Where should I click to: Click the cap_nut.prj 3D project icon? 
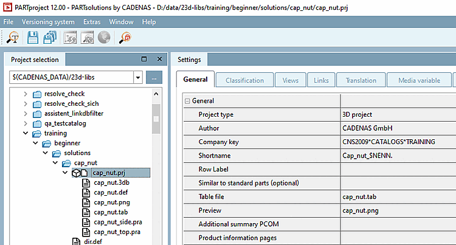click(76, 173)
